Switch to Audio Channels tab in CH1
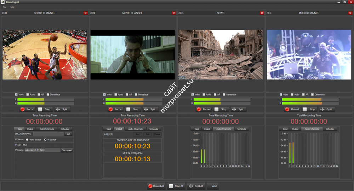This screenshot has height=191, width=354. [47, 129]
